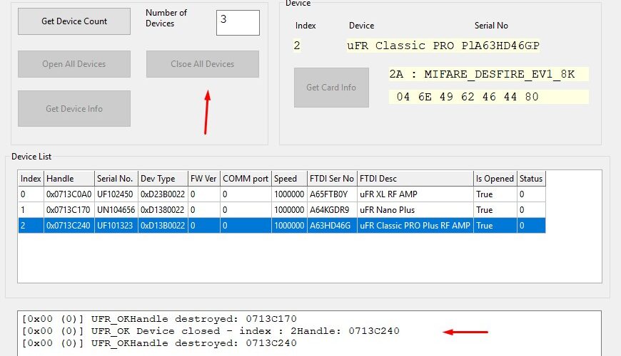621x356 pixels.
Task: Click serial number UF101323
Action: point(115,226)
